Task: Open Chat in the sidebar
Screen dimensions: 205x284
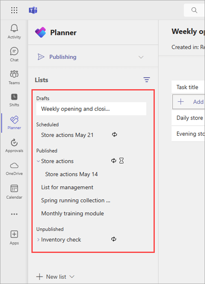Action: (14, 51)
